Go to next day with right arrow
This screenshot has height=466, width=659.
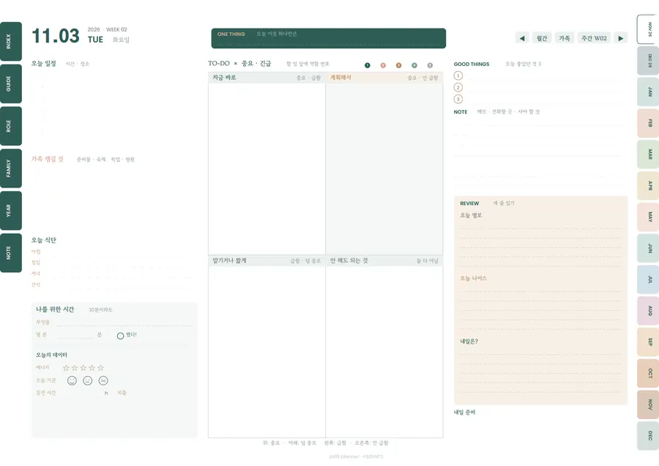click(x=621, y=38)
